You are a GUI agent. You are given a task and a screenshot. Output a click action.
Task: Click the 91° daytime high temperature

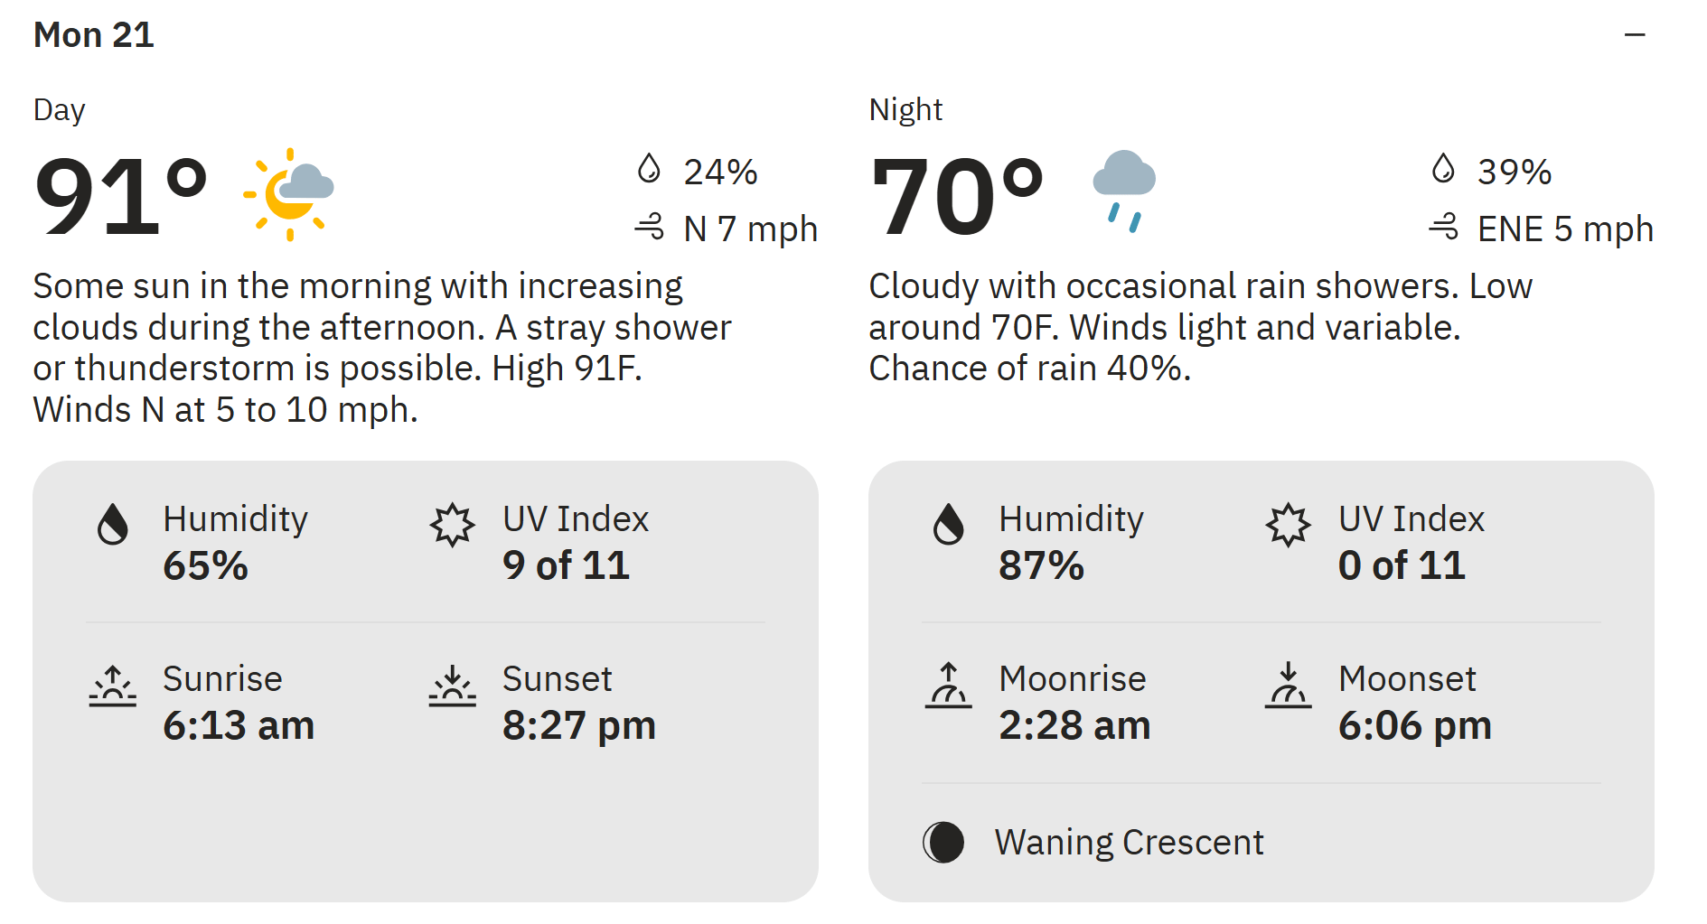coord(121,196)
